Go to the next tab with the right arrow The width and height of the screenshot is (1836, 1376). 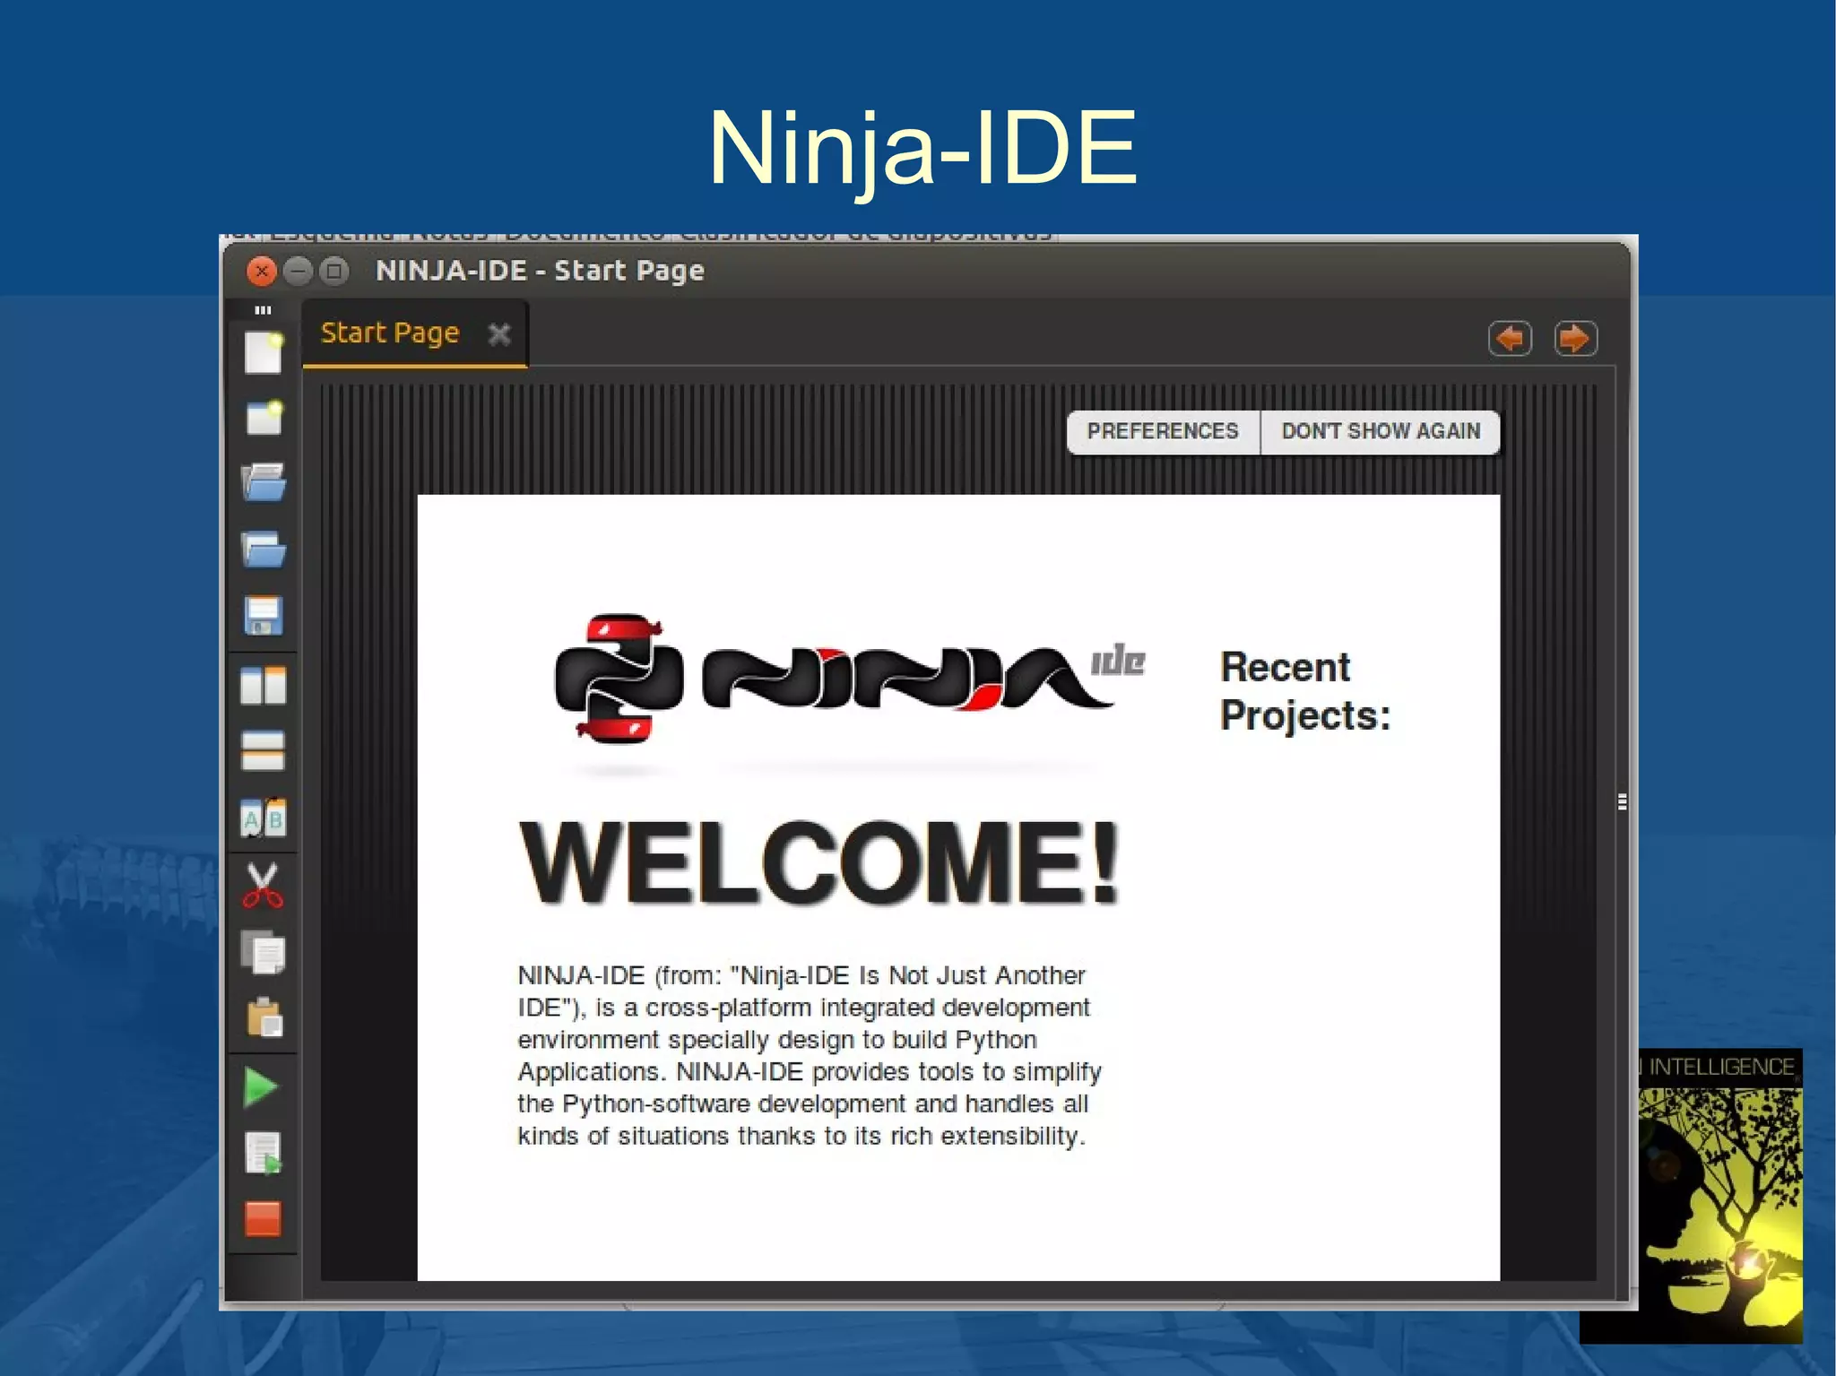pos(1575,339)
